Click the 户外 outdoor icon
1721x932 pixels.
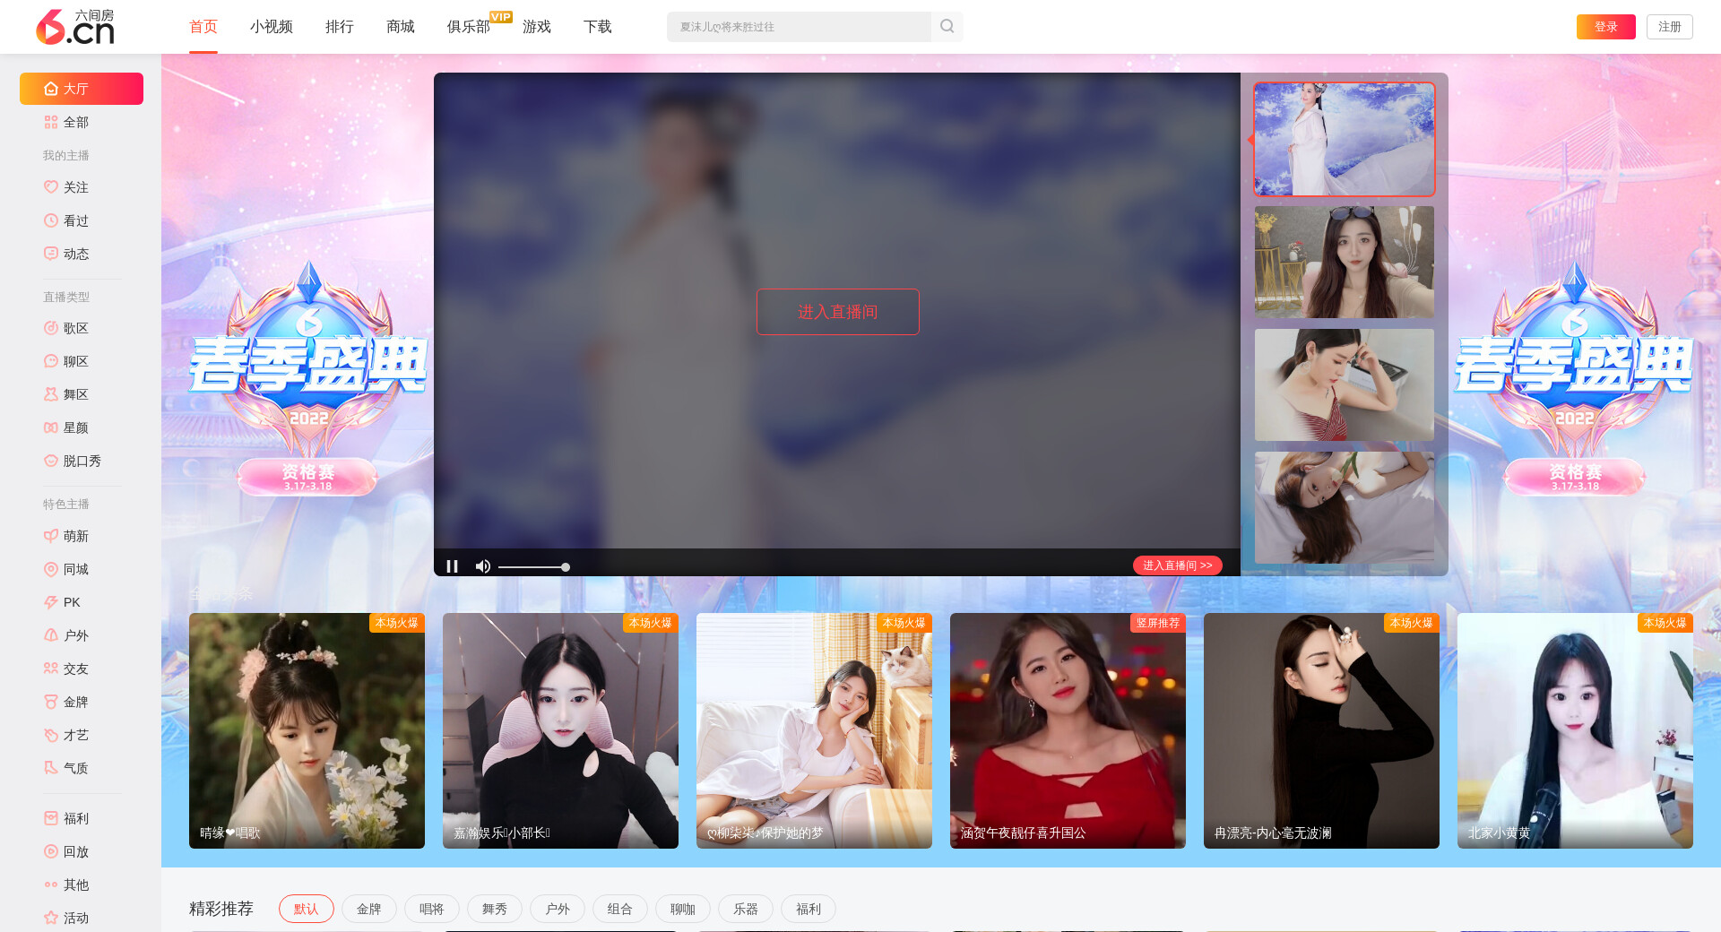pos(51,635)
